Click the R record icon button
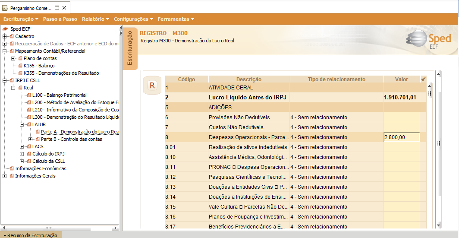Viewport: 459px width, 238px height. [152, 85]
